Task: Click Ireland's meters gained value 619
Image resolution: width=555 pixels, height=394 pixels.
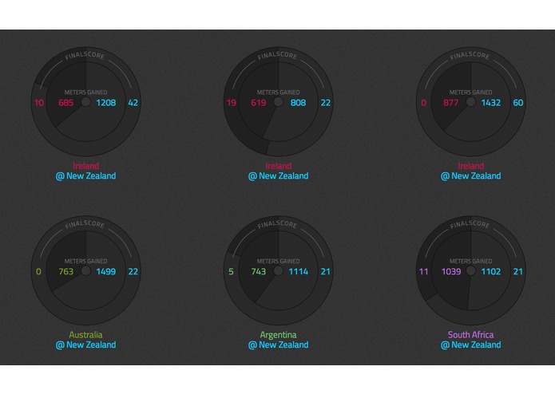Action: point(259,103)
